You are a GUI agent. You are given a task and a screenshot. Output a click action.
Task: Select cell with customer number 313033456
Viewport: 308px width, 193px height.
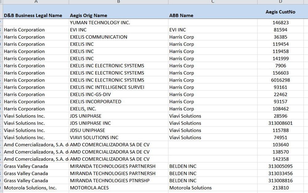pyautogui.click(x=280, y=173)
